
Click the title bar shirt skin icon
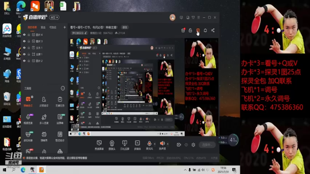click(x=193, y=17)
